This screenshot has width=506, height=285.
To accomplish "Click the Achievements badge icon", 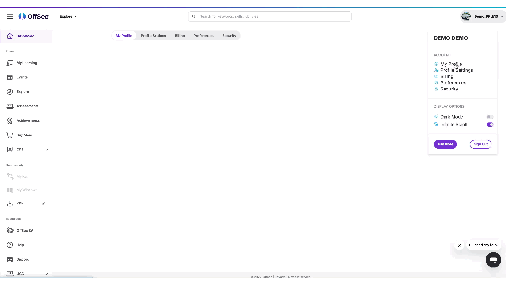I will 10,120.
